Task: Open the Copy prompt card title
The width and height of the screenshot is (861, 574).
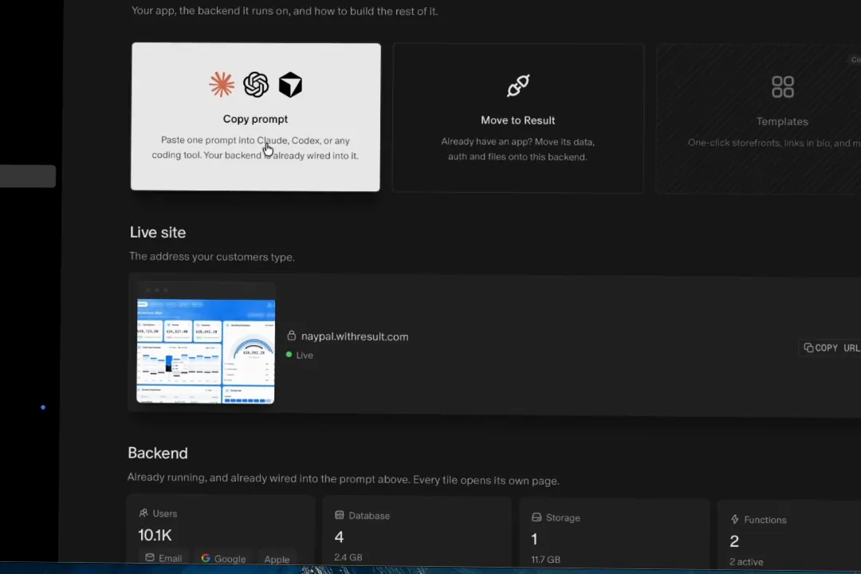Action: (255, 120)
